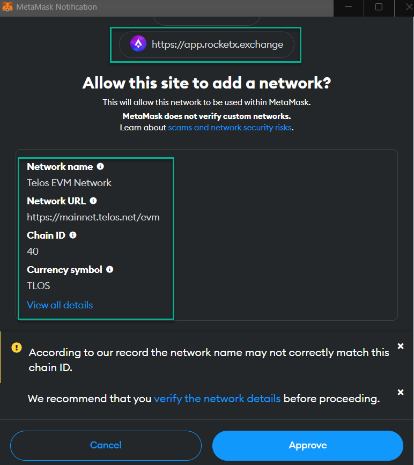This screenshot has width=414, height=465.
Task: Dismiss the verify network details recommendation
Action: 401,393
